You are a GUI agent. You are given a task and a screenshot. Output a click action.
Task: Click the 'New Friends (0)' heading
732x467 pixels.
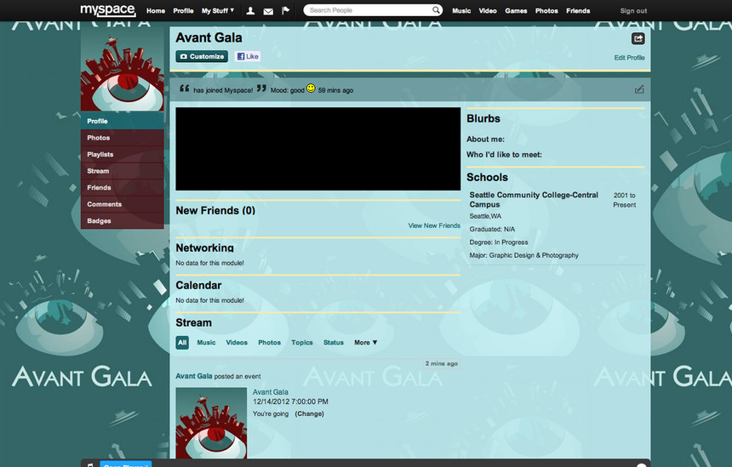tap(215, 210)
